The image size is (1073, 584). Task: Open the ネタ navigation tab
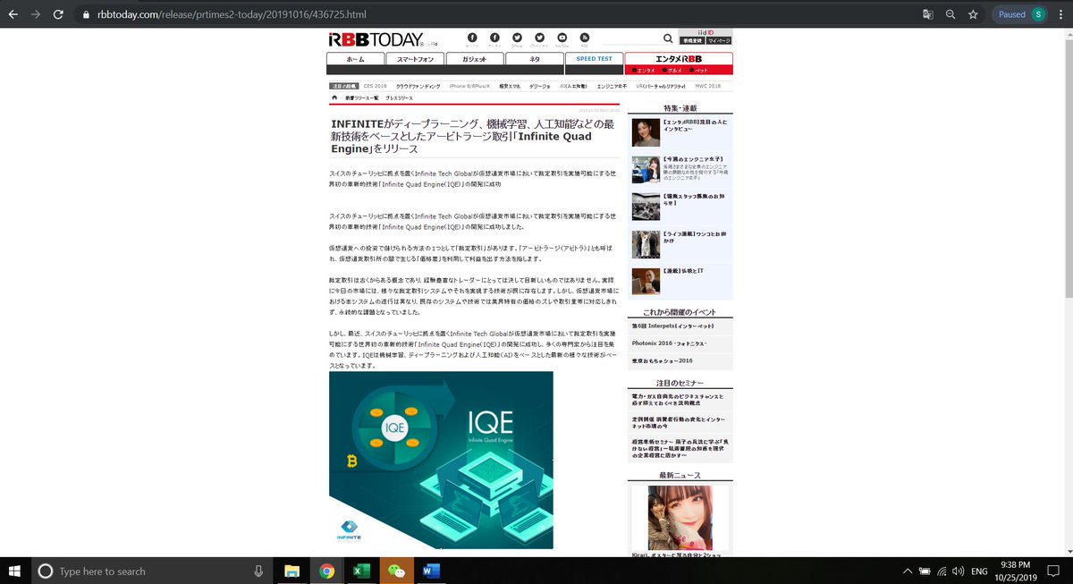[534, 59]
